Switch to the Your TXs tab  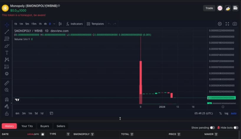coord(27,126)
